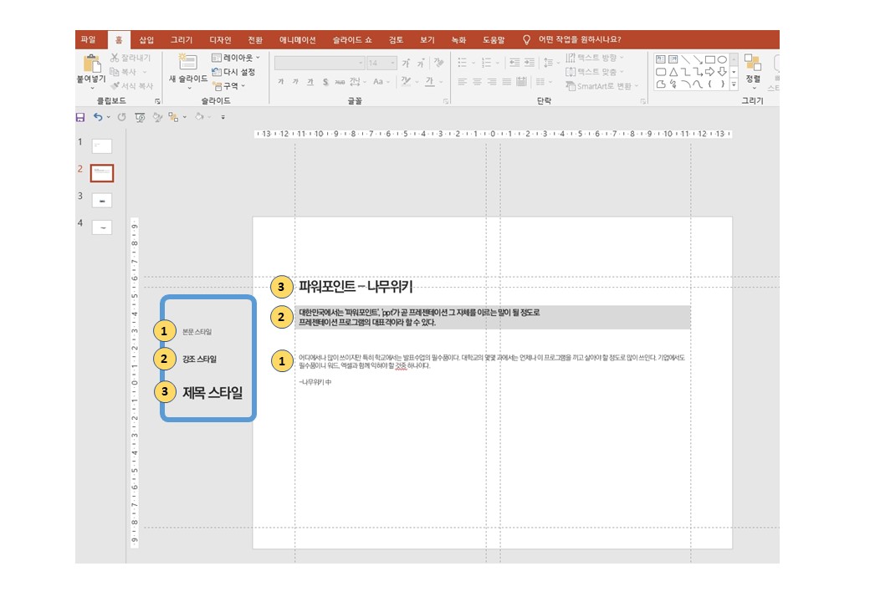Open Paragraph group dialog launcher
Viewport: 870px width, 602px height.
pyautogui.click(x=643, y=101)
